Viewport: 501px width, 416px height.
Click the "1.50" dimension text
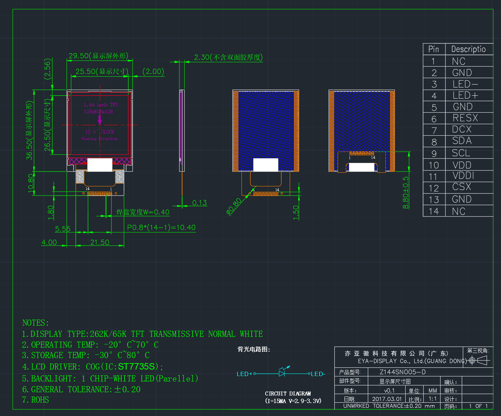[296, 212]
